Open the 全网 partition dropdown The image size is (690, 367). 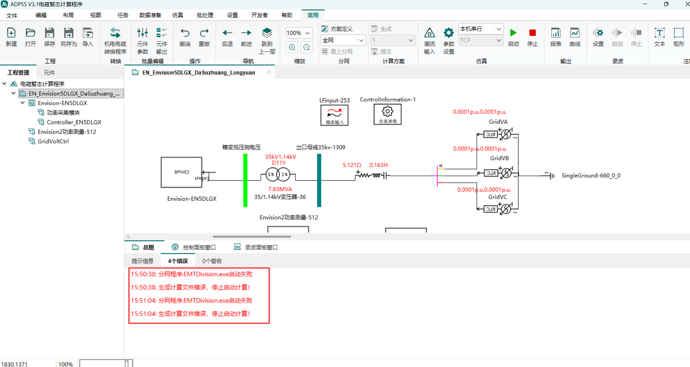(x=361, y=40)
